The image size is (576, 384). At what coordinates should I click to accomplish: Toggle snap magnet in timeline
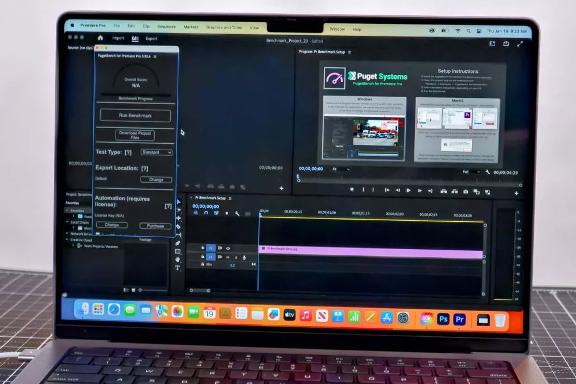205,213
